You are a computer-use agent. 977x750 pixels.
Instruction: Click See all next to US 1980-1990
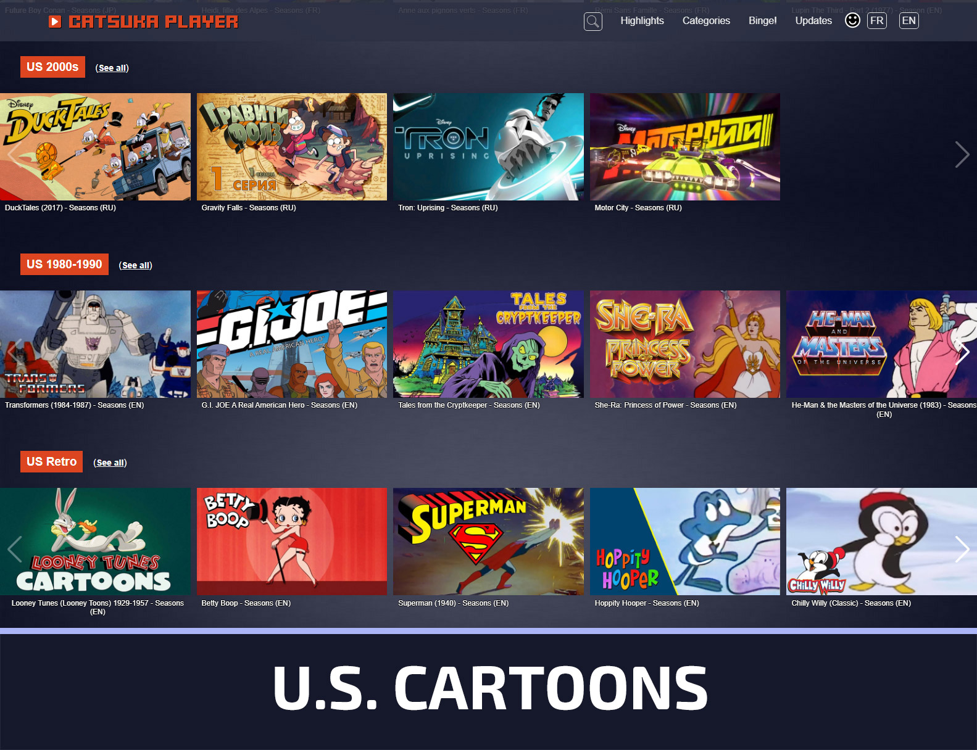(x=136, y=265)
